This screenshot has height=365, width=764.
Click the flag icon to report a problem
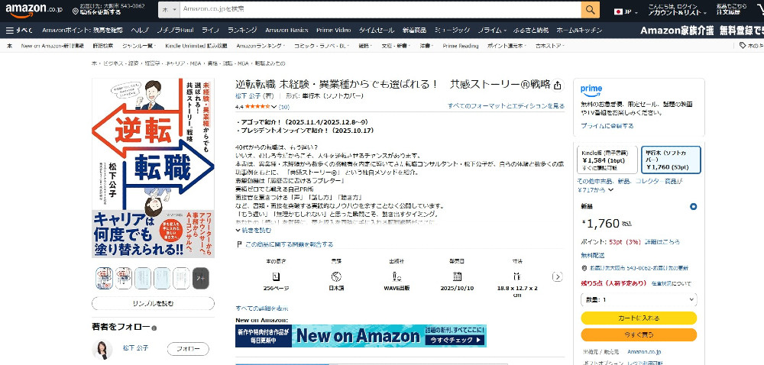[x=238, y=244]
